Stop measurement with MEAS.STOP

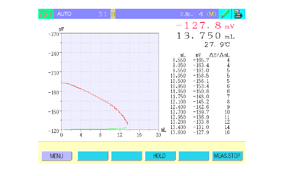coord(227,156)
